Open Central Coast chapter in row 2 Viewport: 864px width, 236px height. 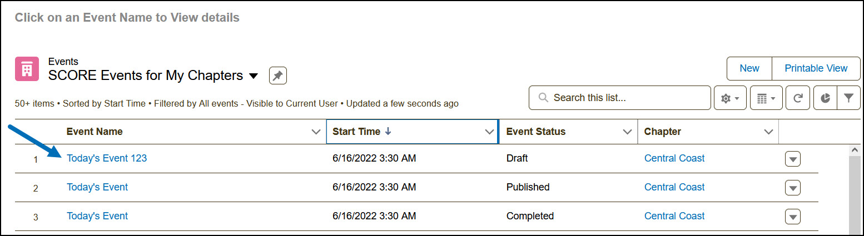[674, 187]
